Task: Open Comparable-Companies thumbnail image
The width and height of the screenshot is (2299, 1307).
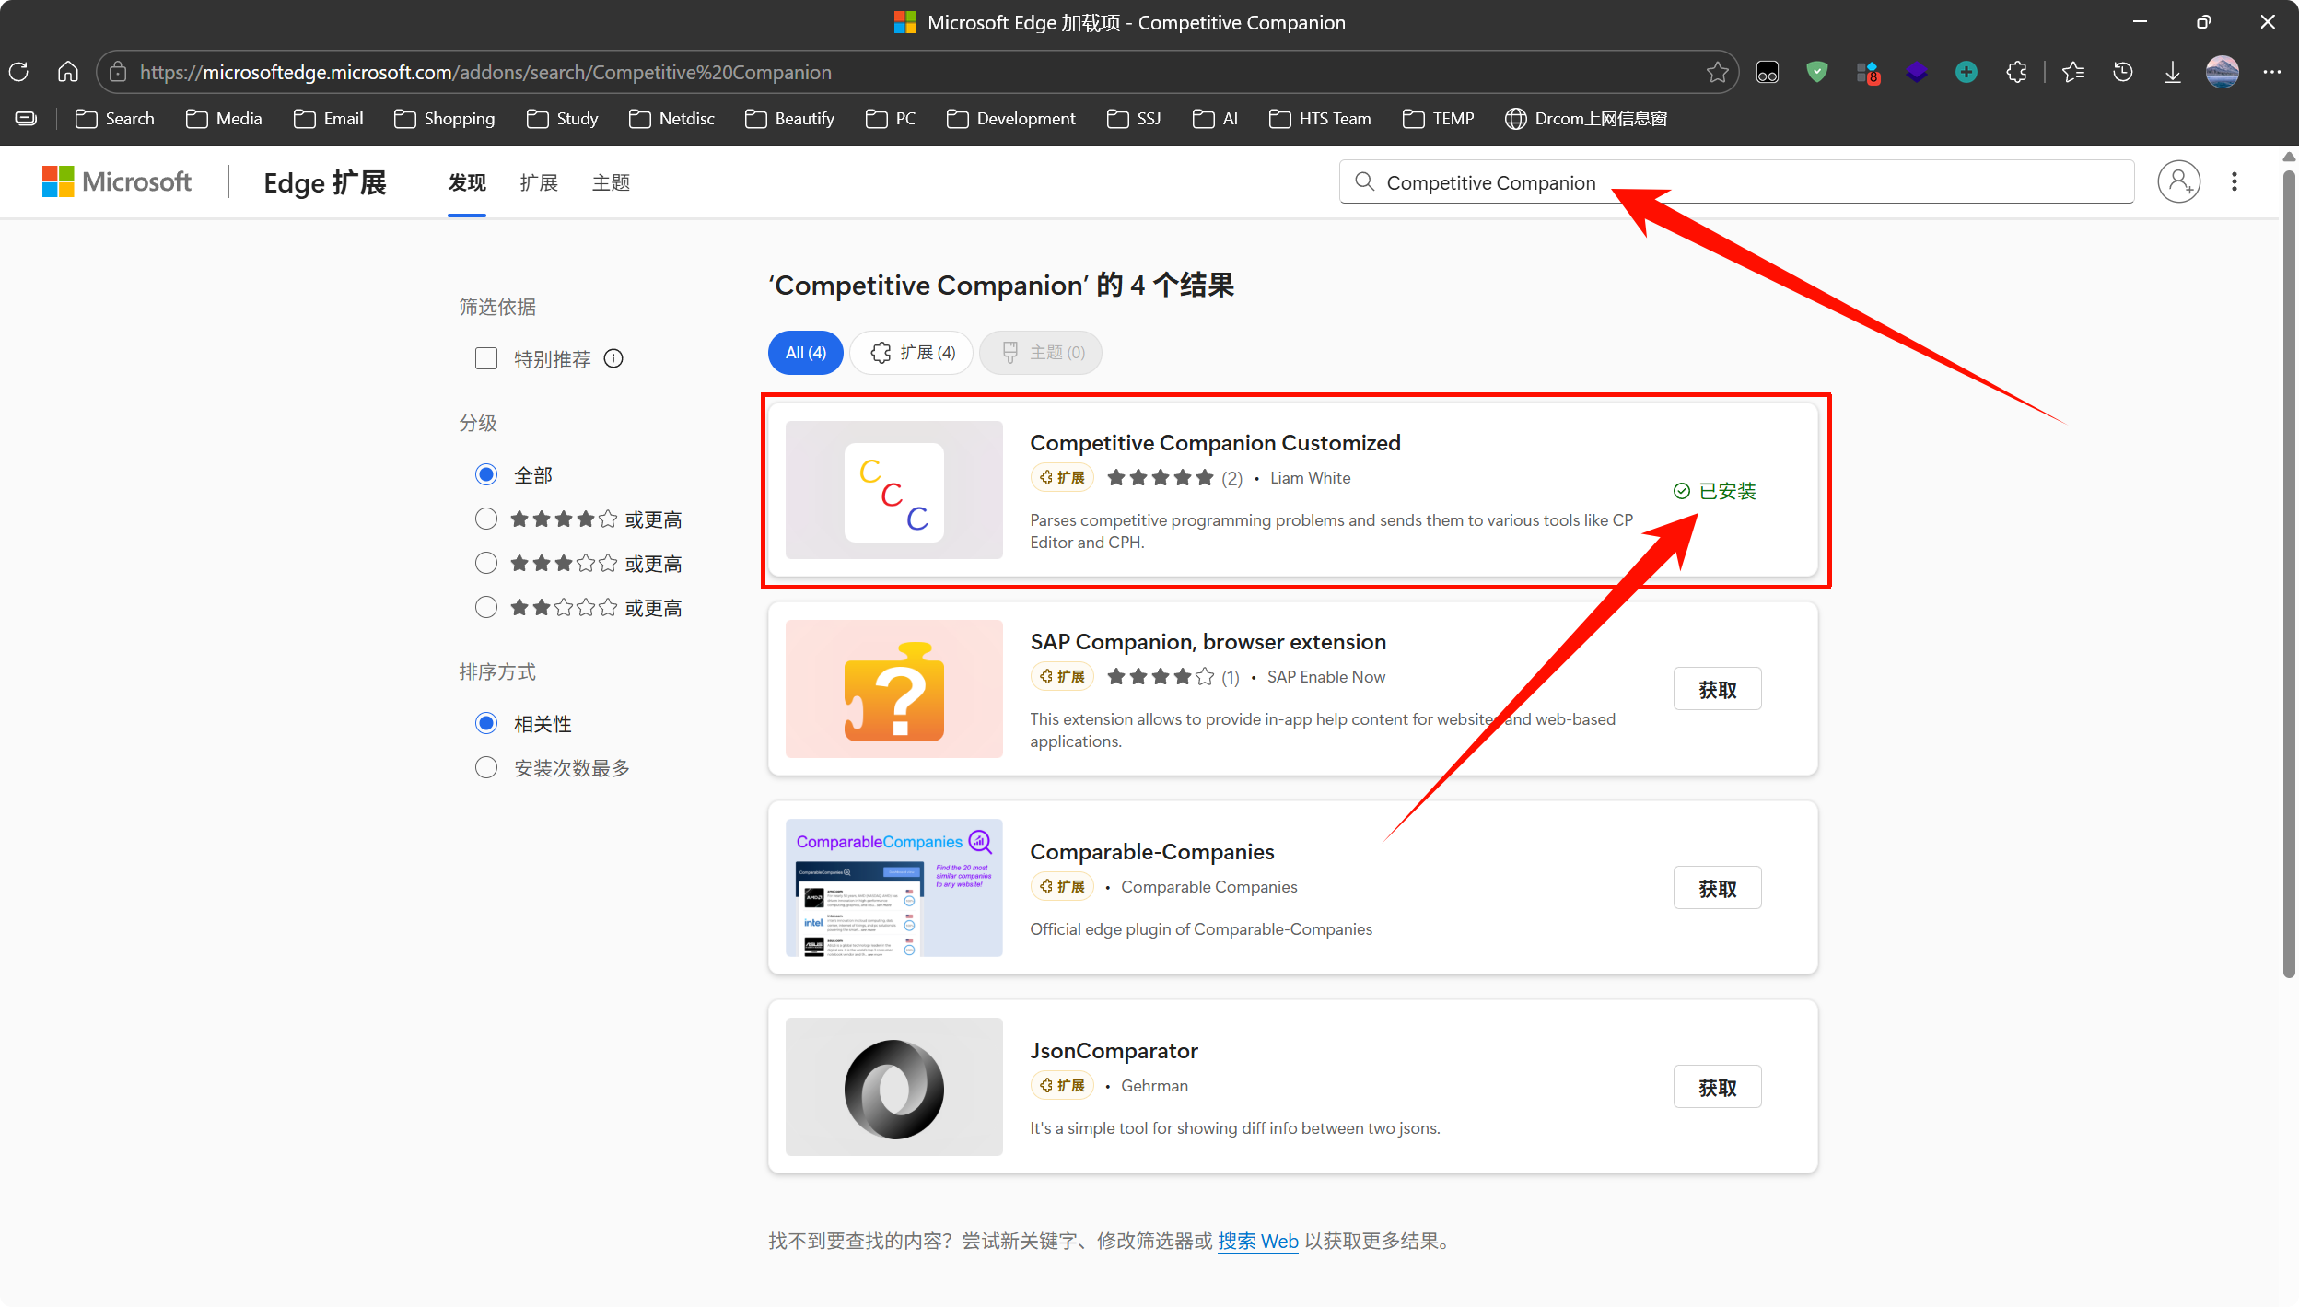Action: pos(893,888)
